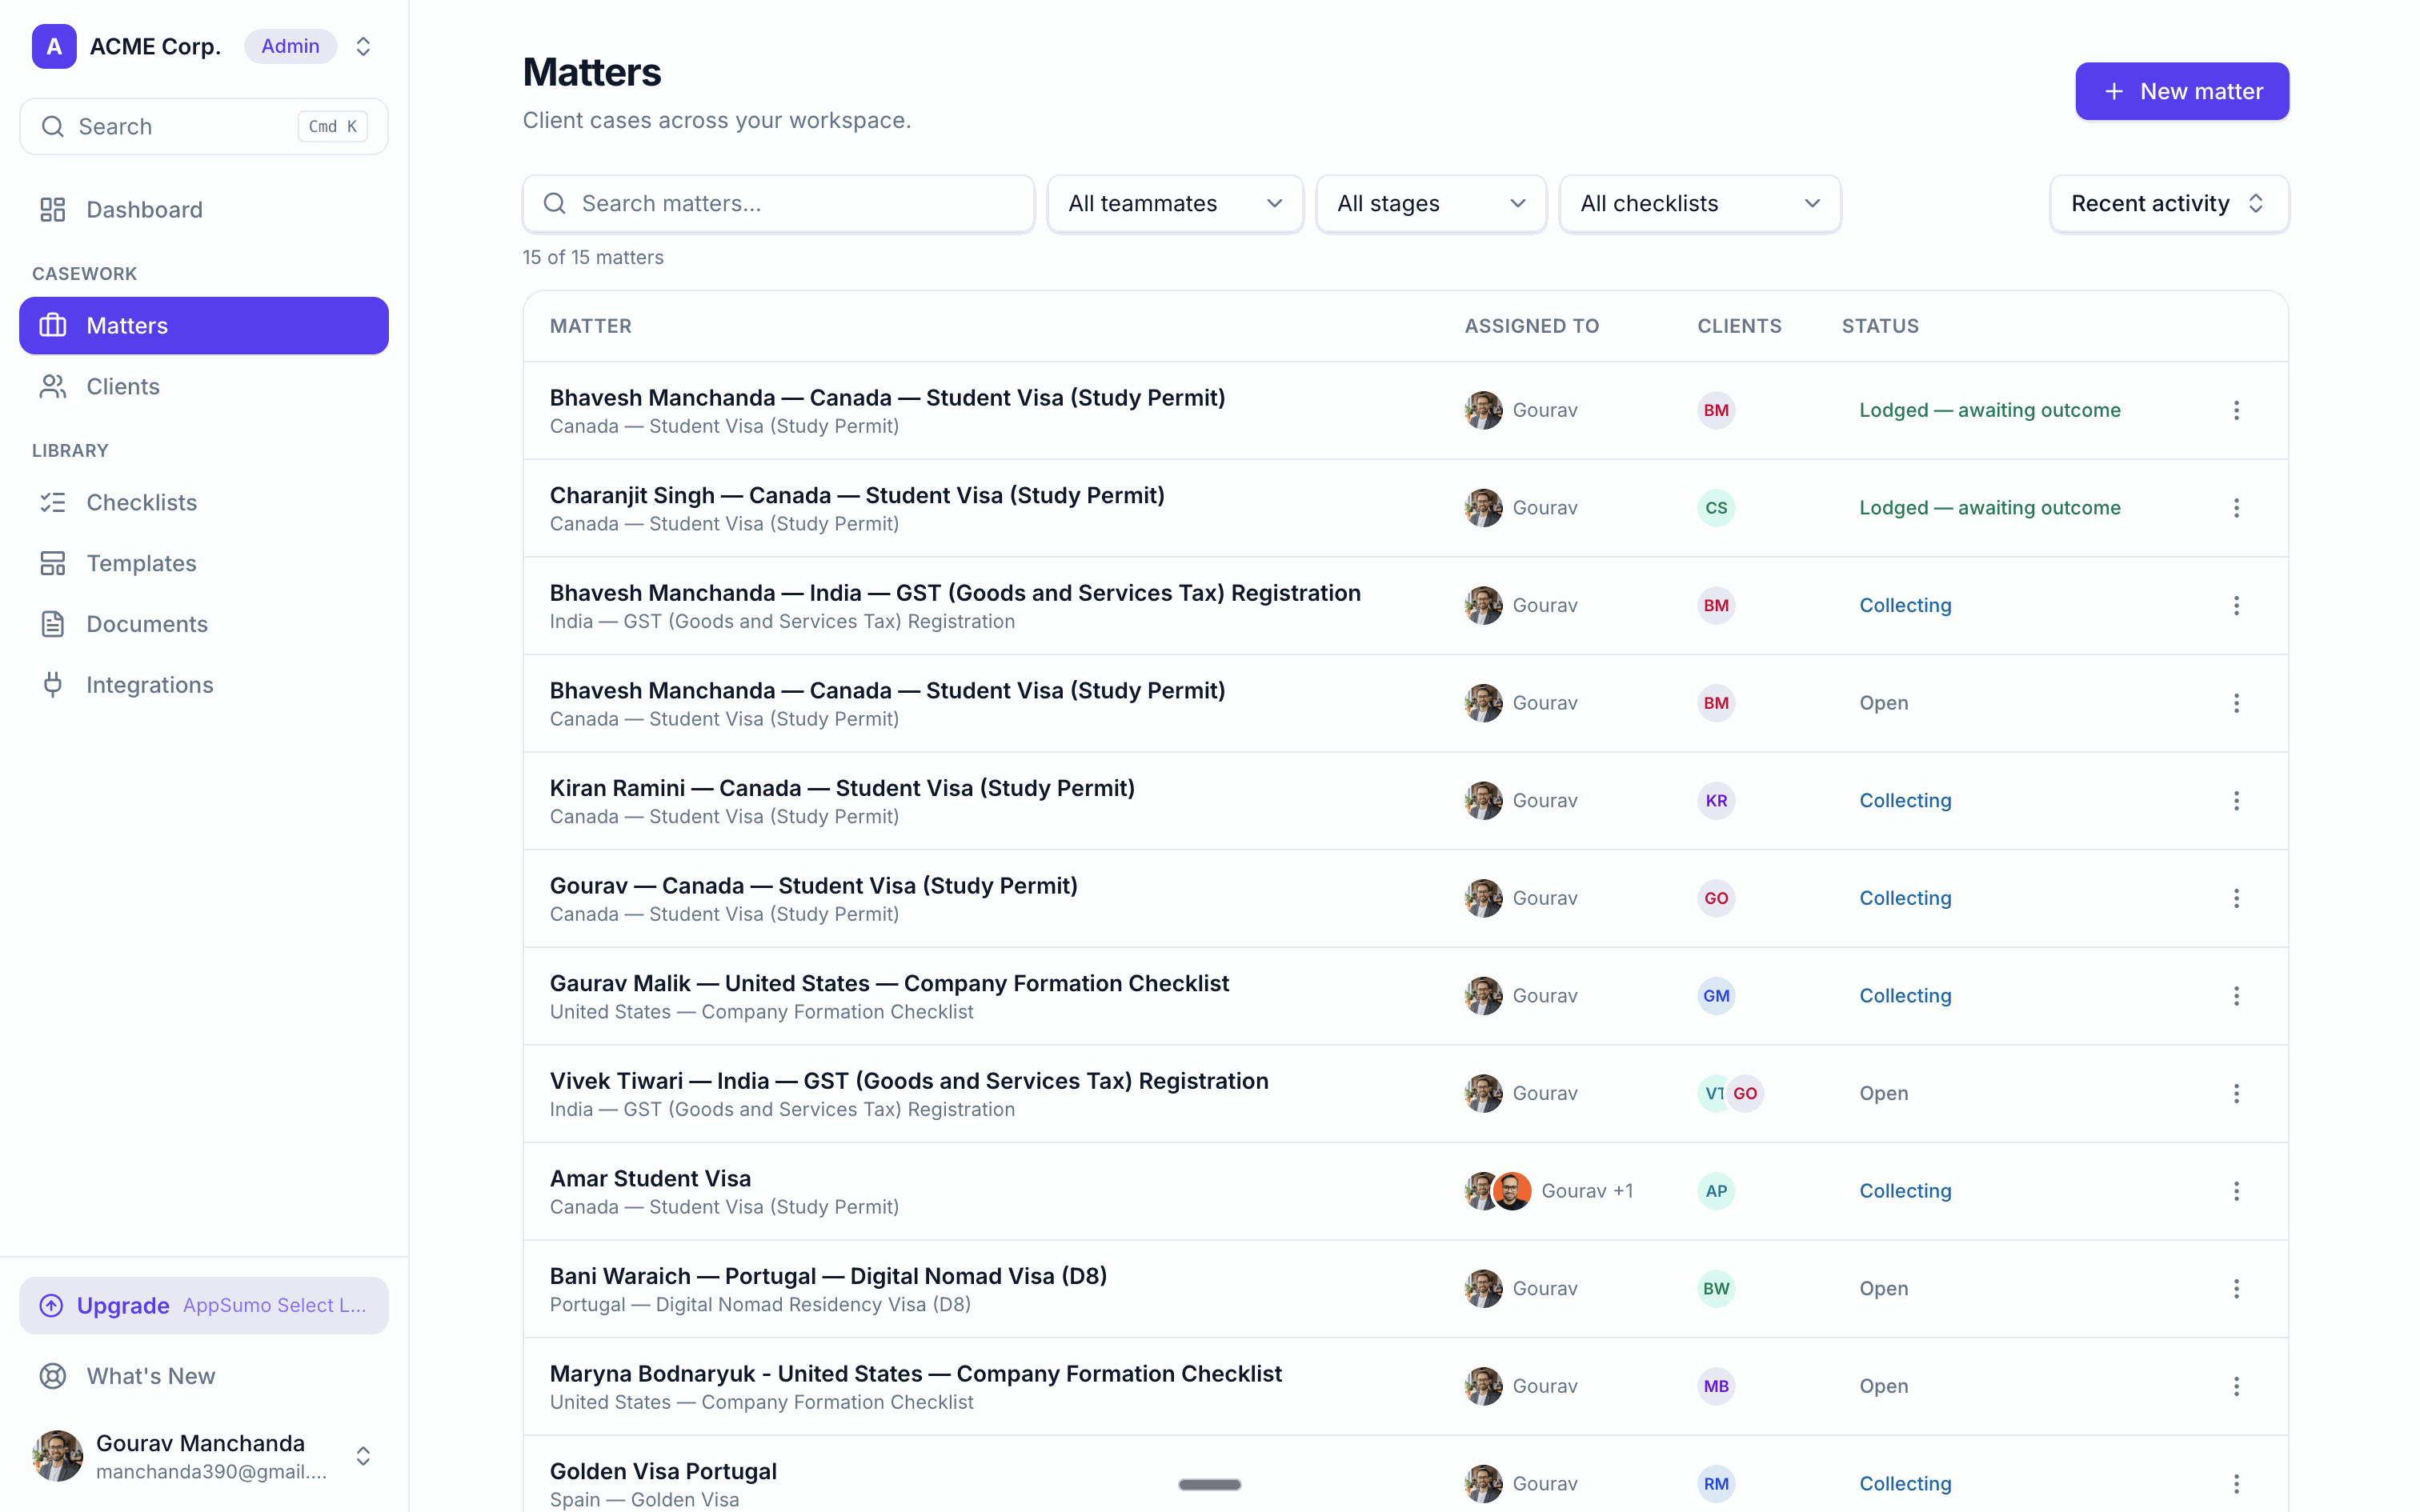The height and width of the screenshot is (1512, 2420).
Task: Open row menu for Bani Waraich matter
Action: pos(2236,1288)
